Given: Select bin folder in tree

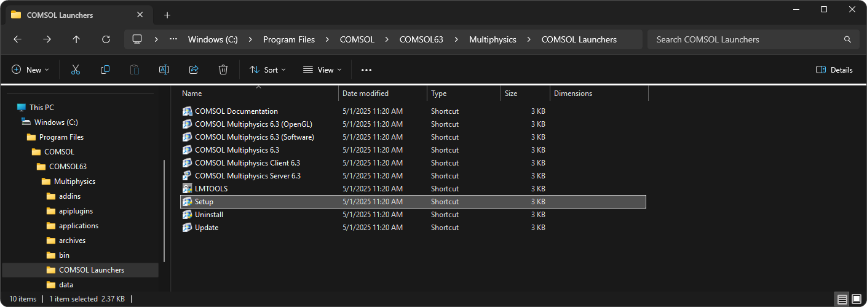Looking at the screenshot, I should click(x=64, y=255).
